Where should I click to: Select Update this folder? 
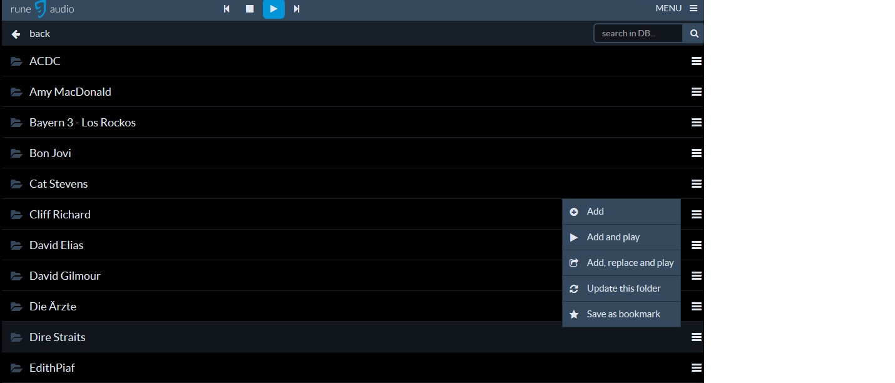[x=621, y=289]
